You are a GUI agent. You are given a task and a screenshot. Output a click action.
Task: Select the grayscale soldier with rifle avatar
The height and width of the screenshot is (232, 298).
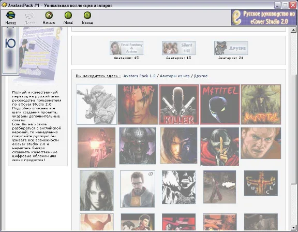[97, 105]
